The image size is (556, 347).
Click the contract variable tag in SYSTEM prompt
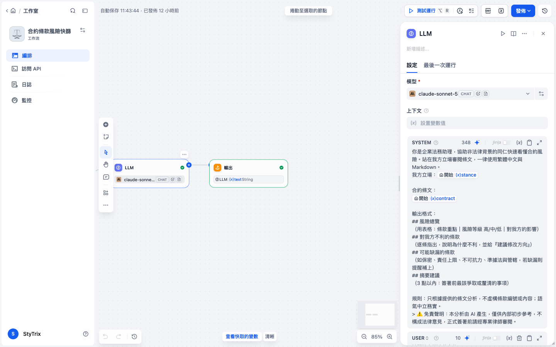click(434, 199)
